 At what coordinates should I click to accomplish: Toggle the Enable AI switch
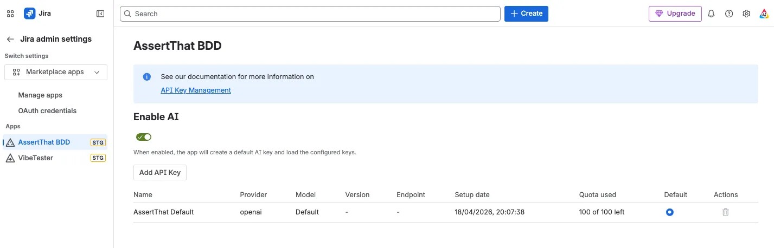pos(144,137)
